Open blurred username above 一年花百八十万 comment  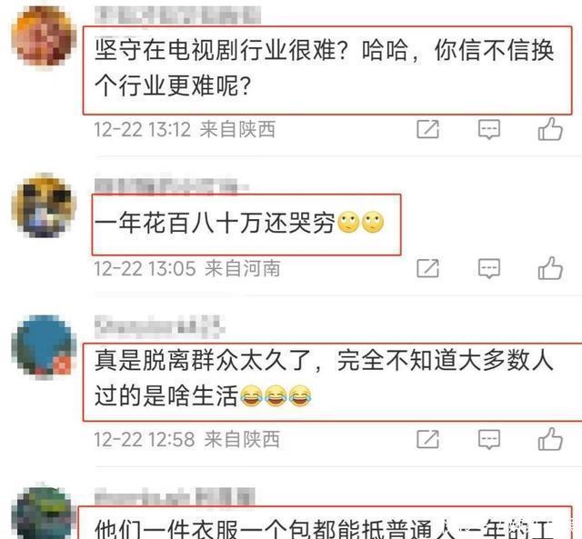click(172, 185)
